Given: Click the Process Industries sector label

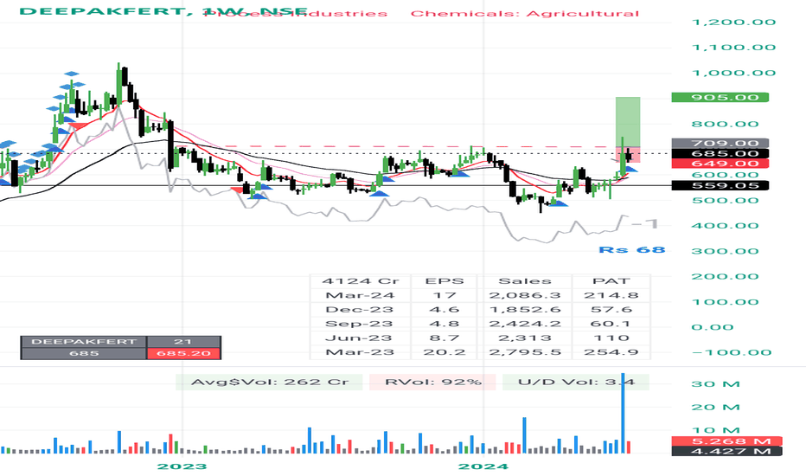Looking at the screenshot, I should (x=296, y=14).
